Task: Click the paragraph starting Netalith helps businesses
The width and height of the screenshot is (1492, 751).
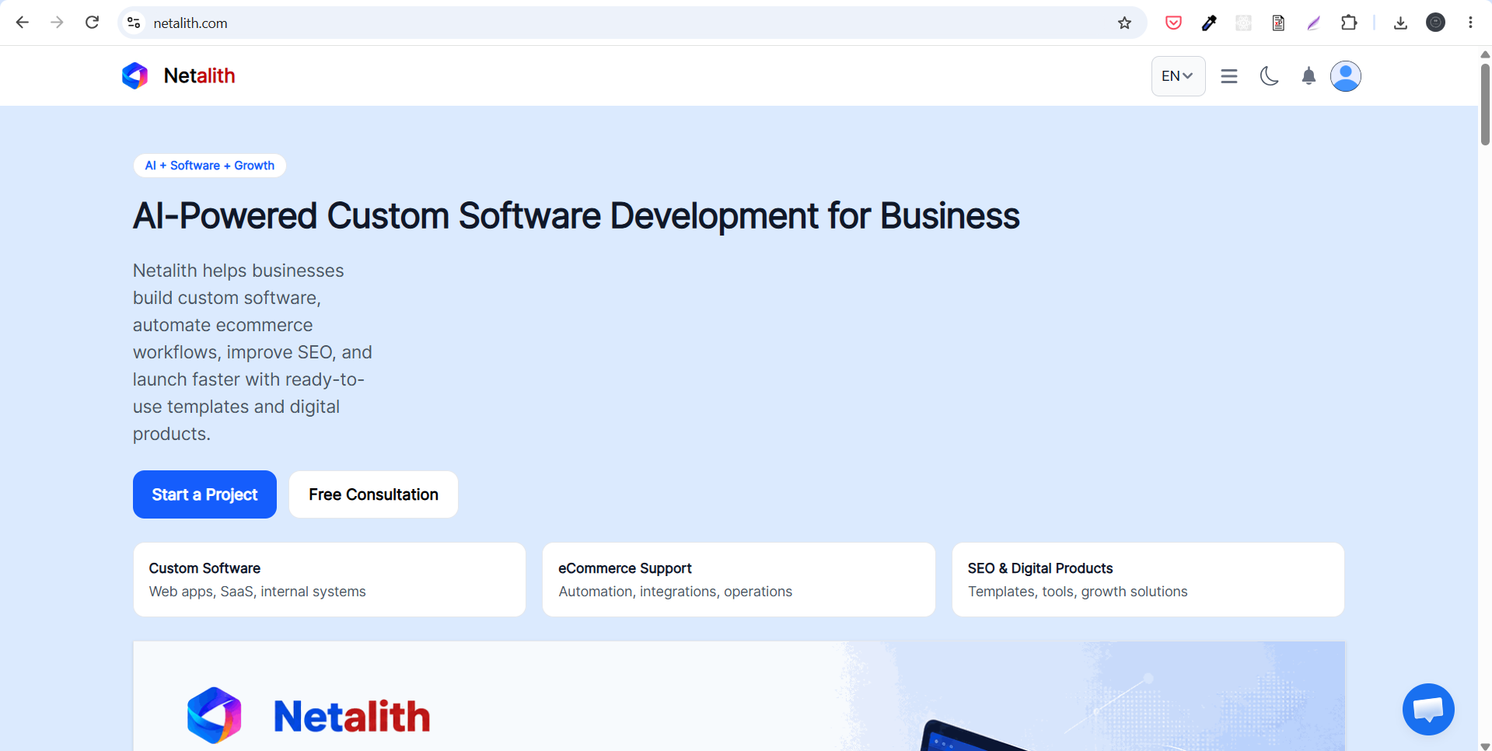Action: click(x=253, y=352)
